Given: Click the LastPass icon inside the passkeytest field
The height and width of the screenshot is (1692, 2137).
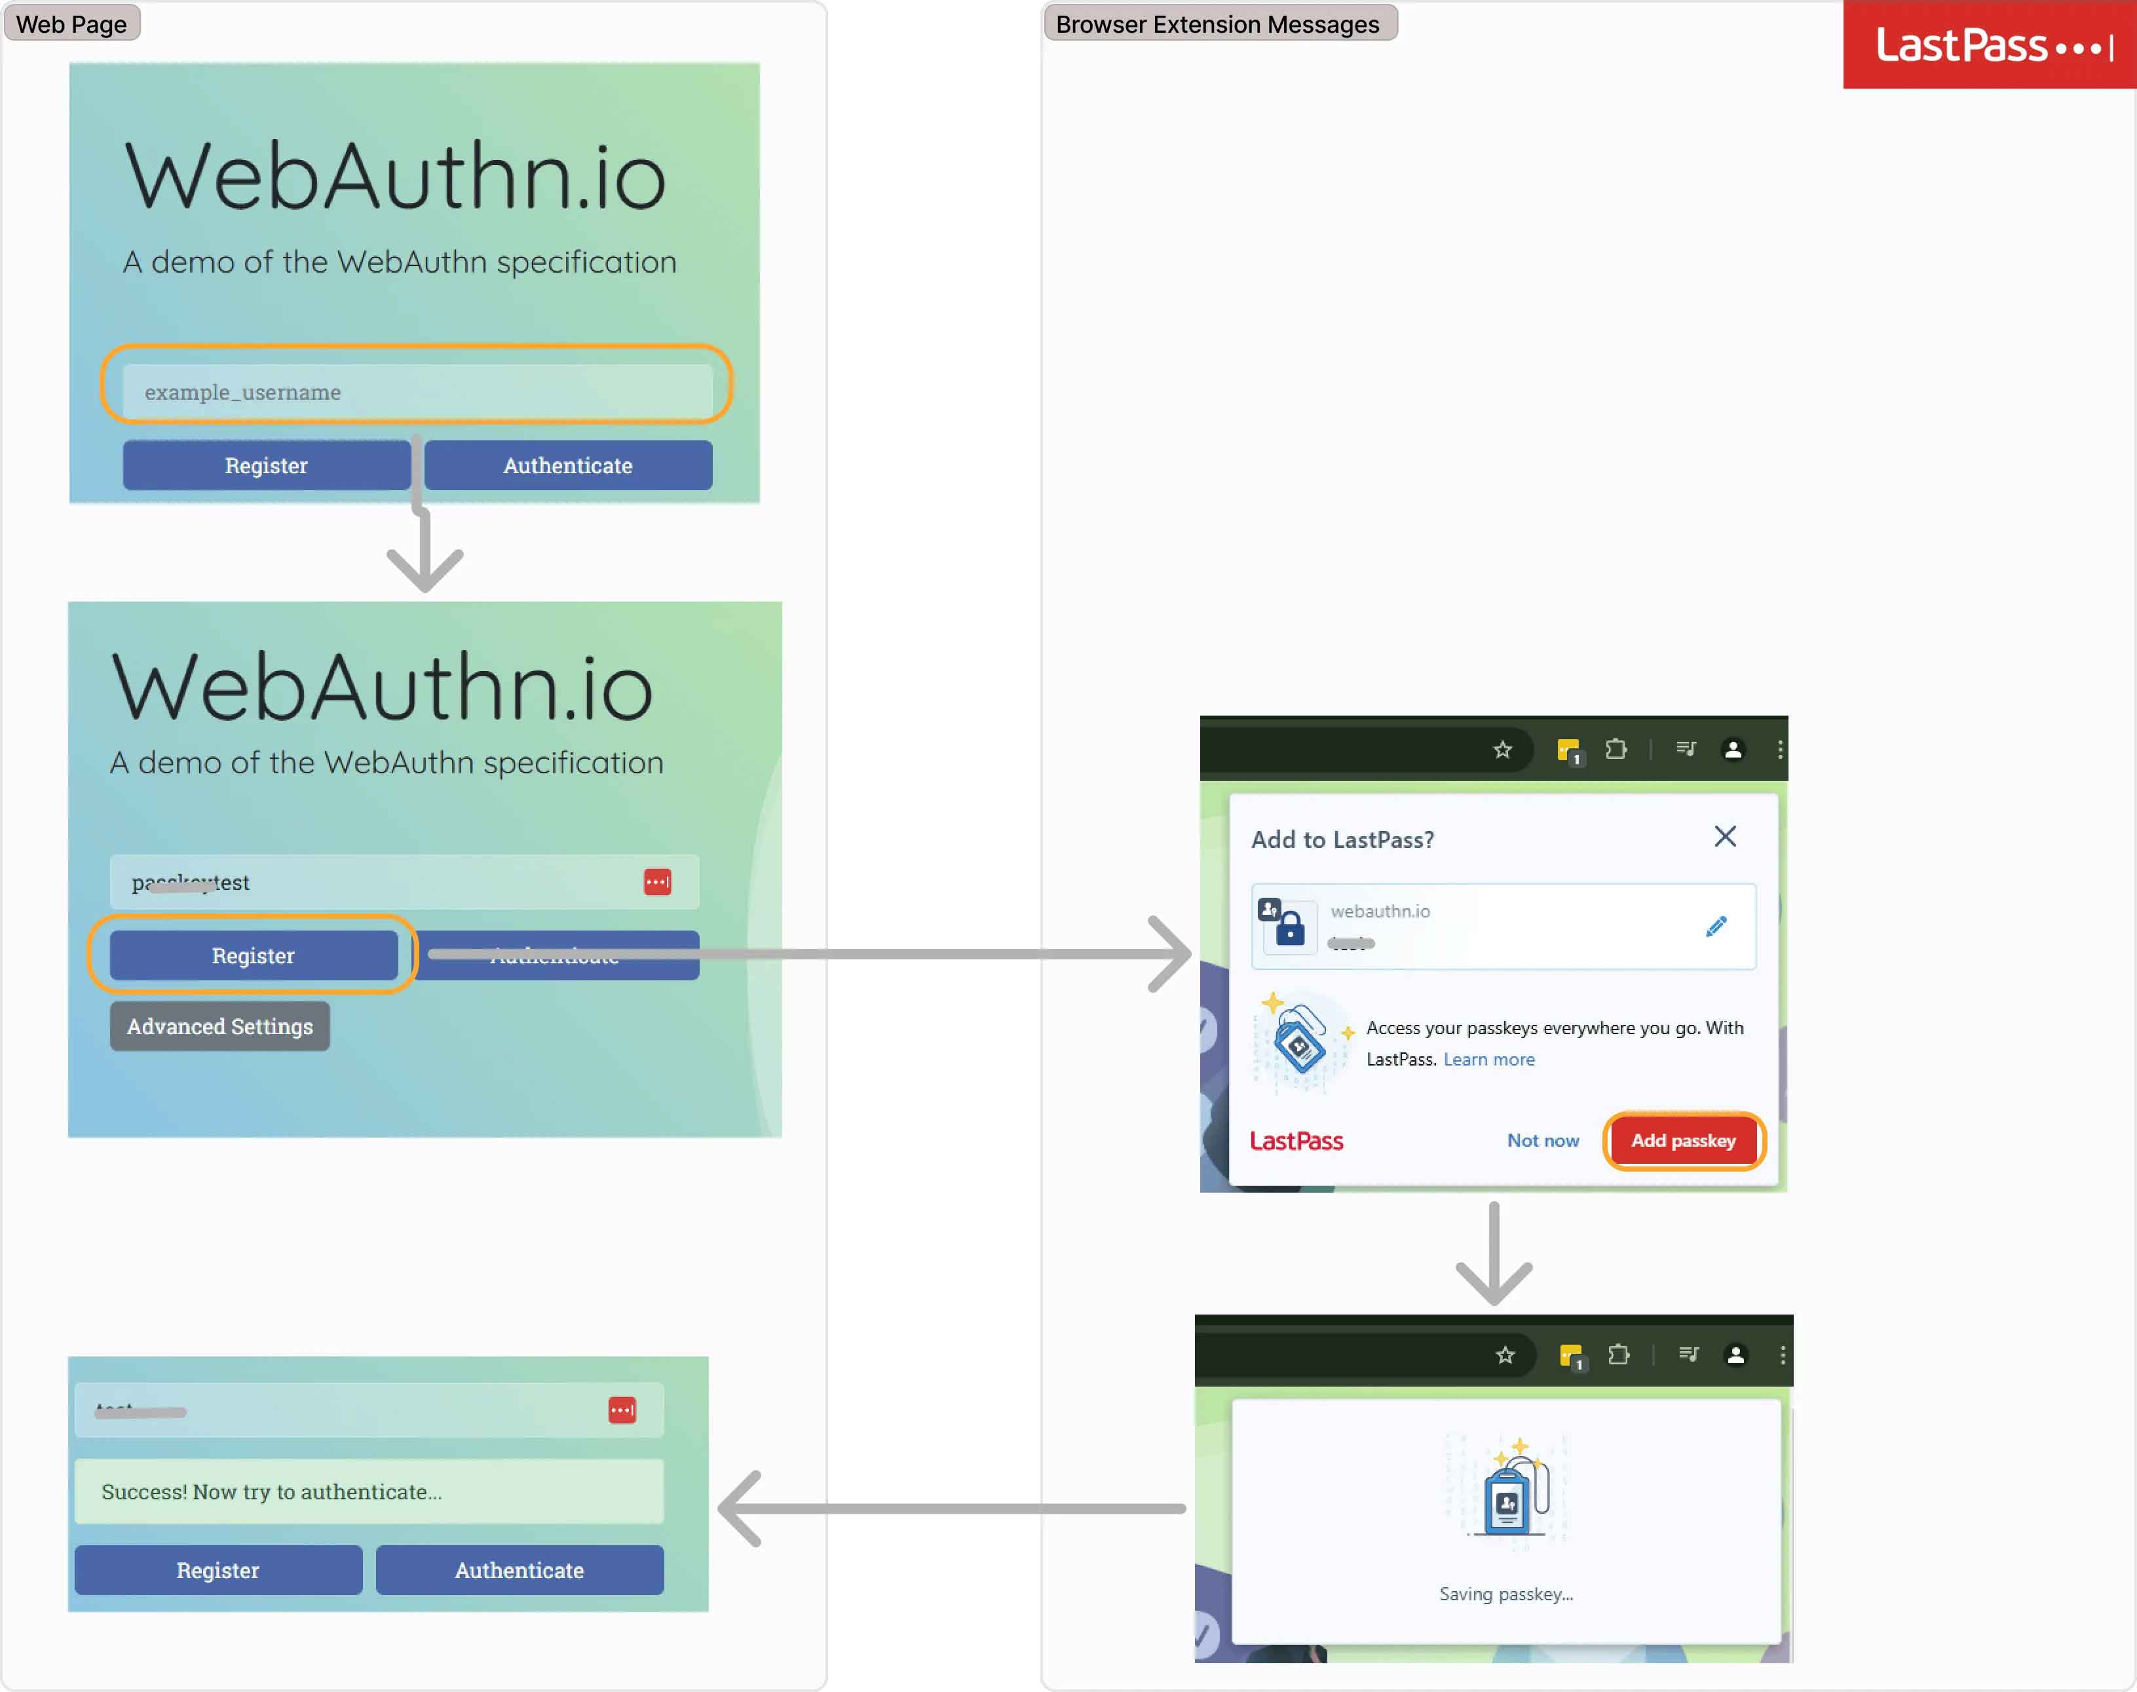Looking at the screenshot, I should pos(656,881).
